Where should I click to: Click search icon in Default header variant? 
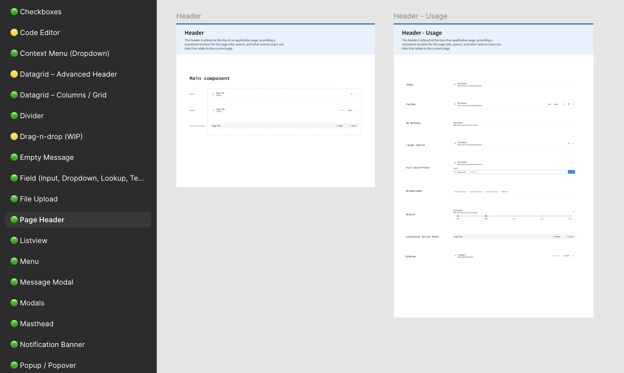coord(352,94)
